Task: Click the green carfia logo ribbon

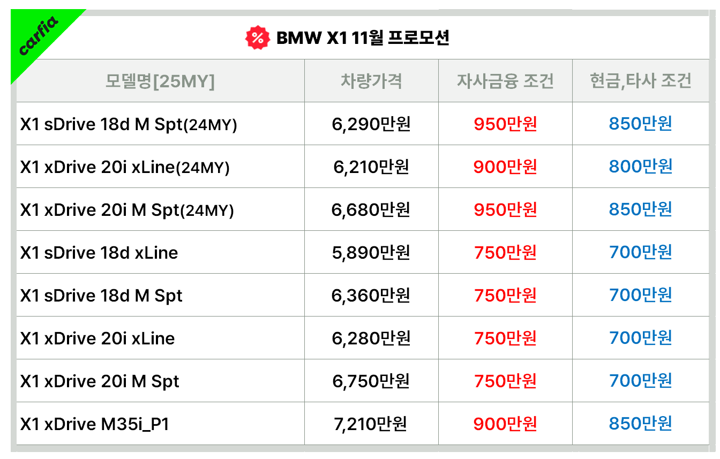Action: tap(38, 37)
